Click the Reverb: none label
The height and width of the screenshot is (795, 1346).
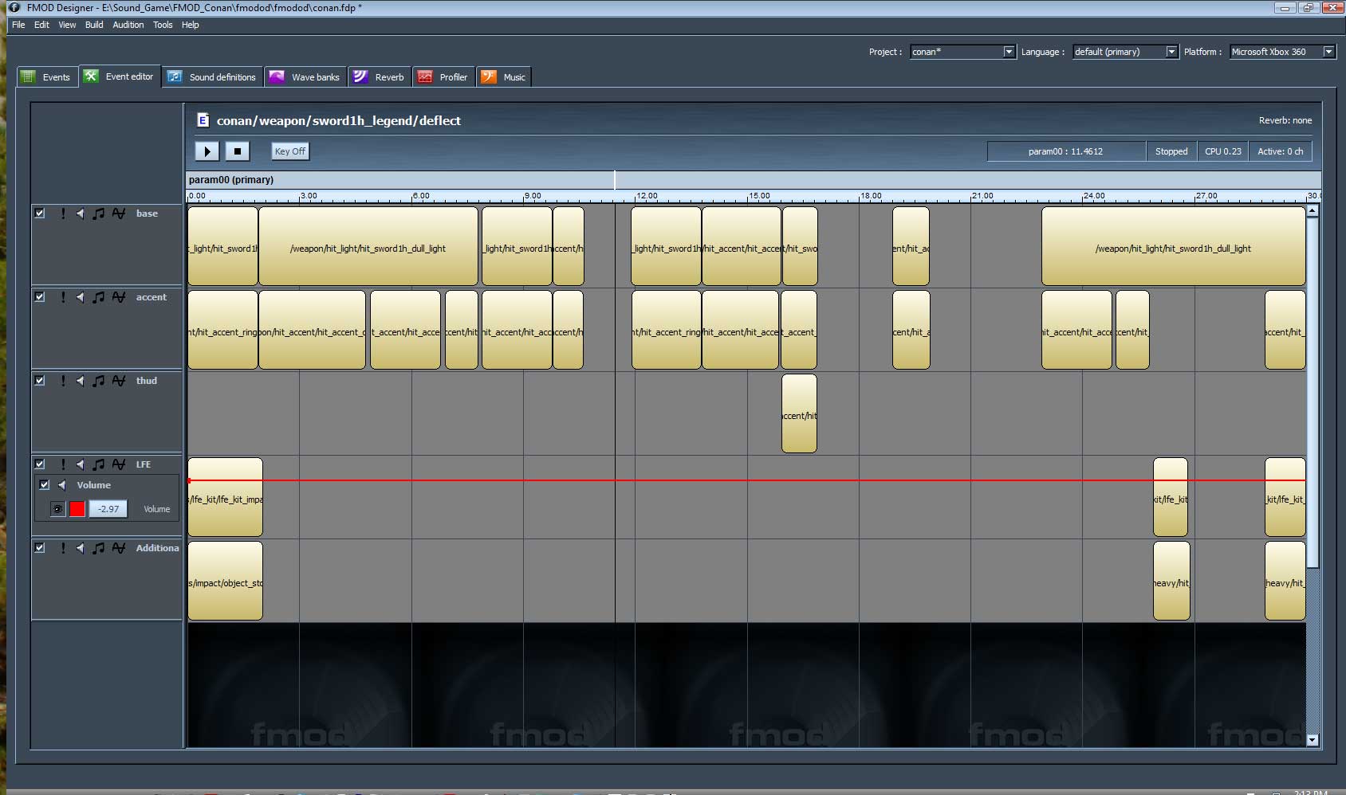[x=1285, y=120]
